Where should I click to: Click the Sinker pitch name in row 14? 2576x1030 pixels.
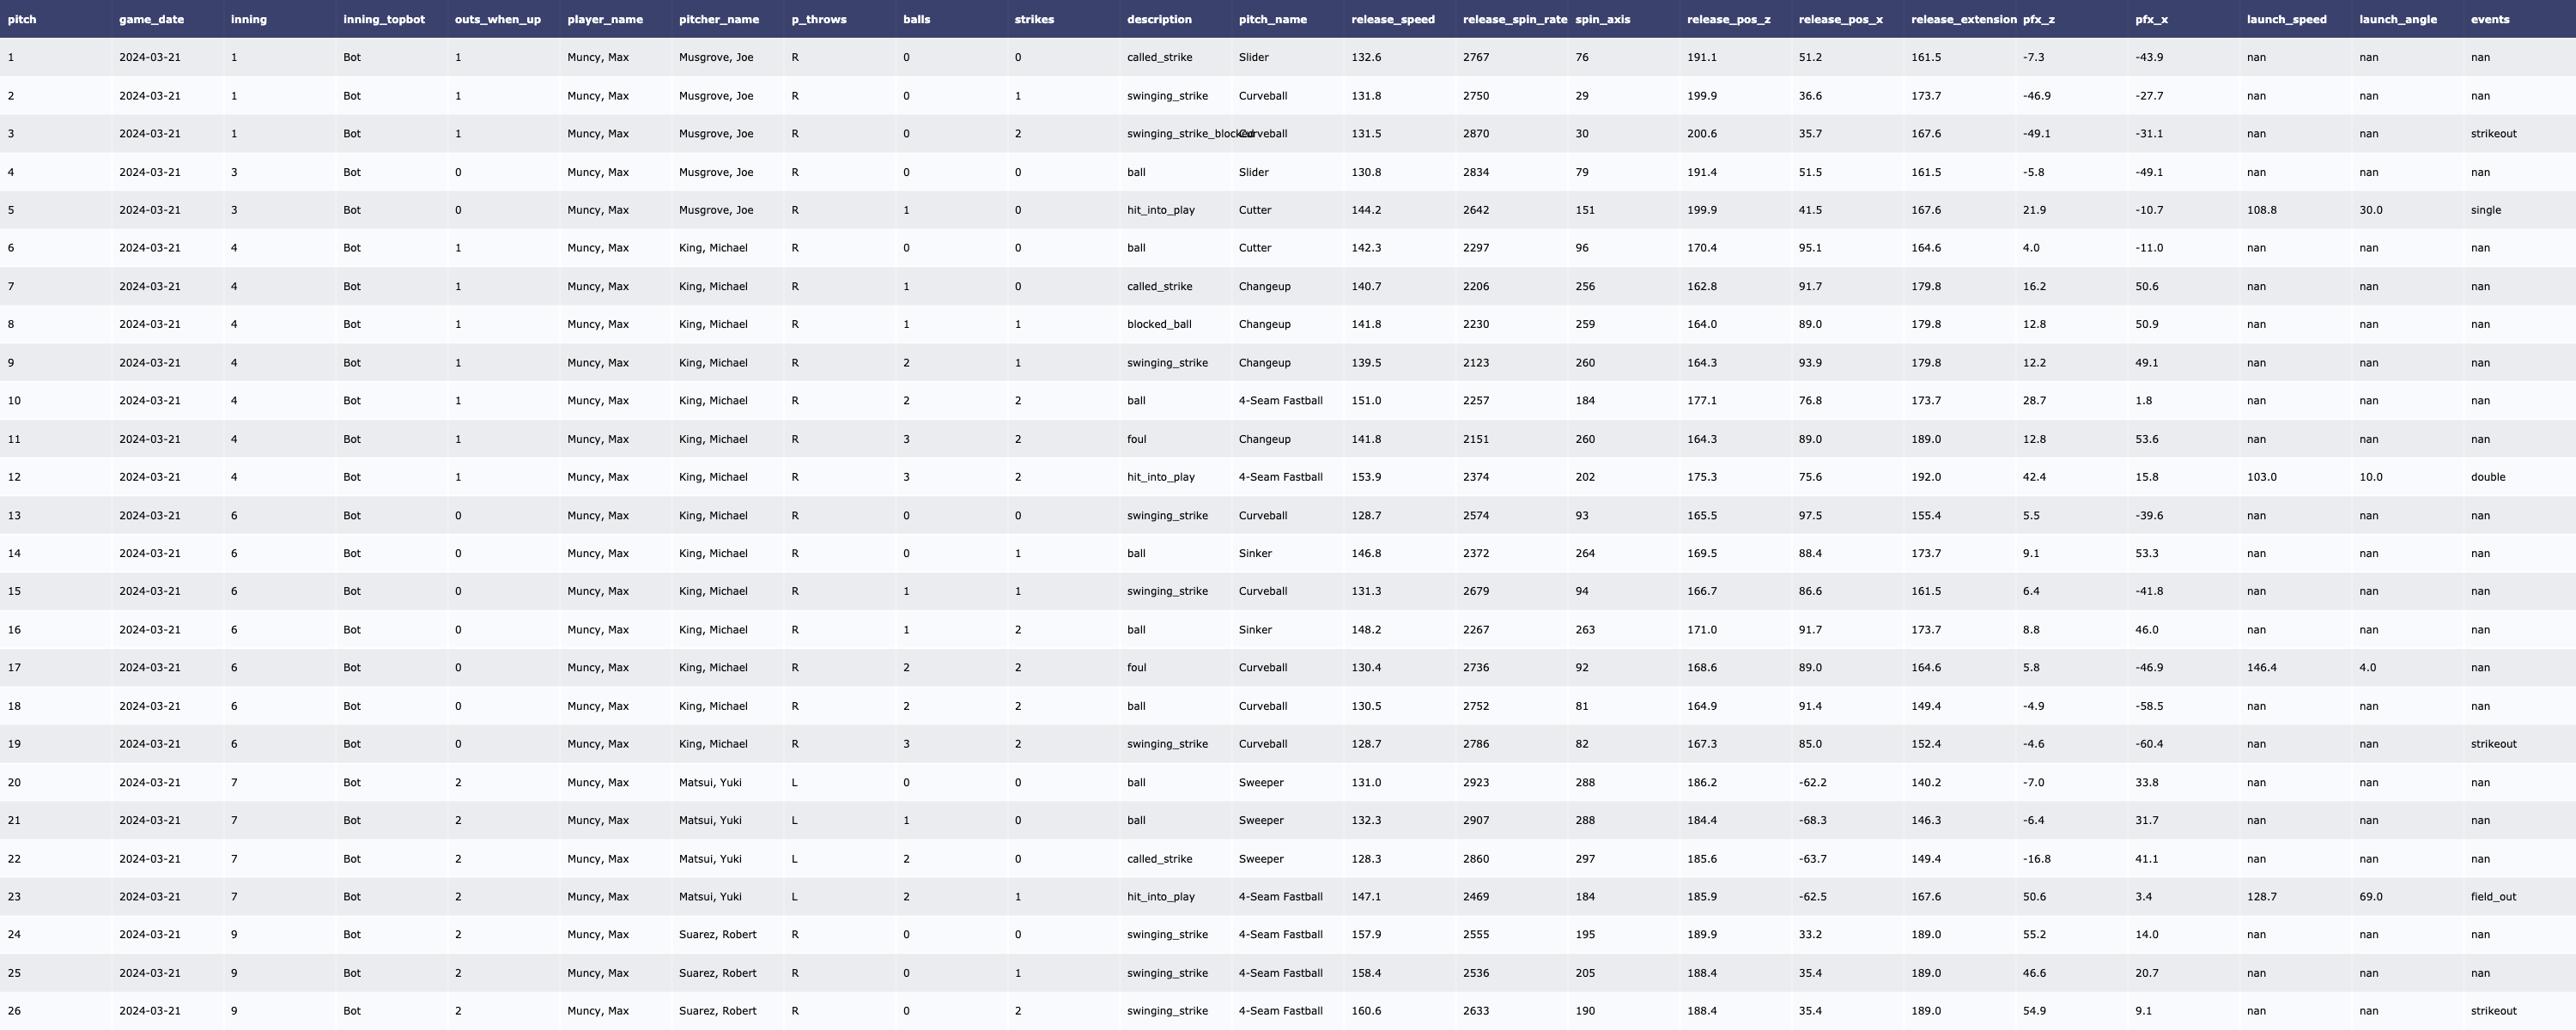coord(1254,553)
